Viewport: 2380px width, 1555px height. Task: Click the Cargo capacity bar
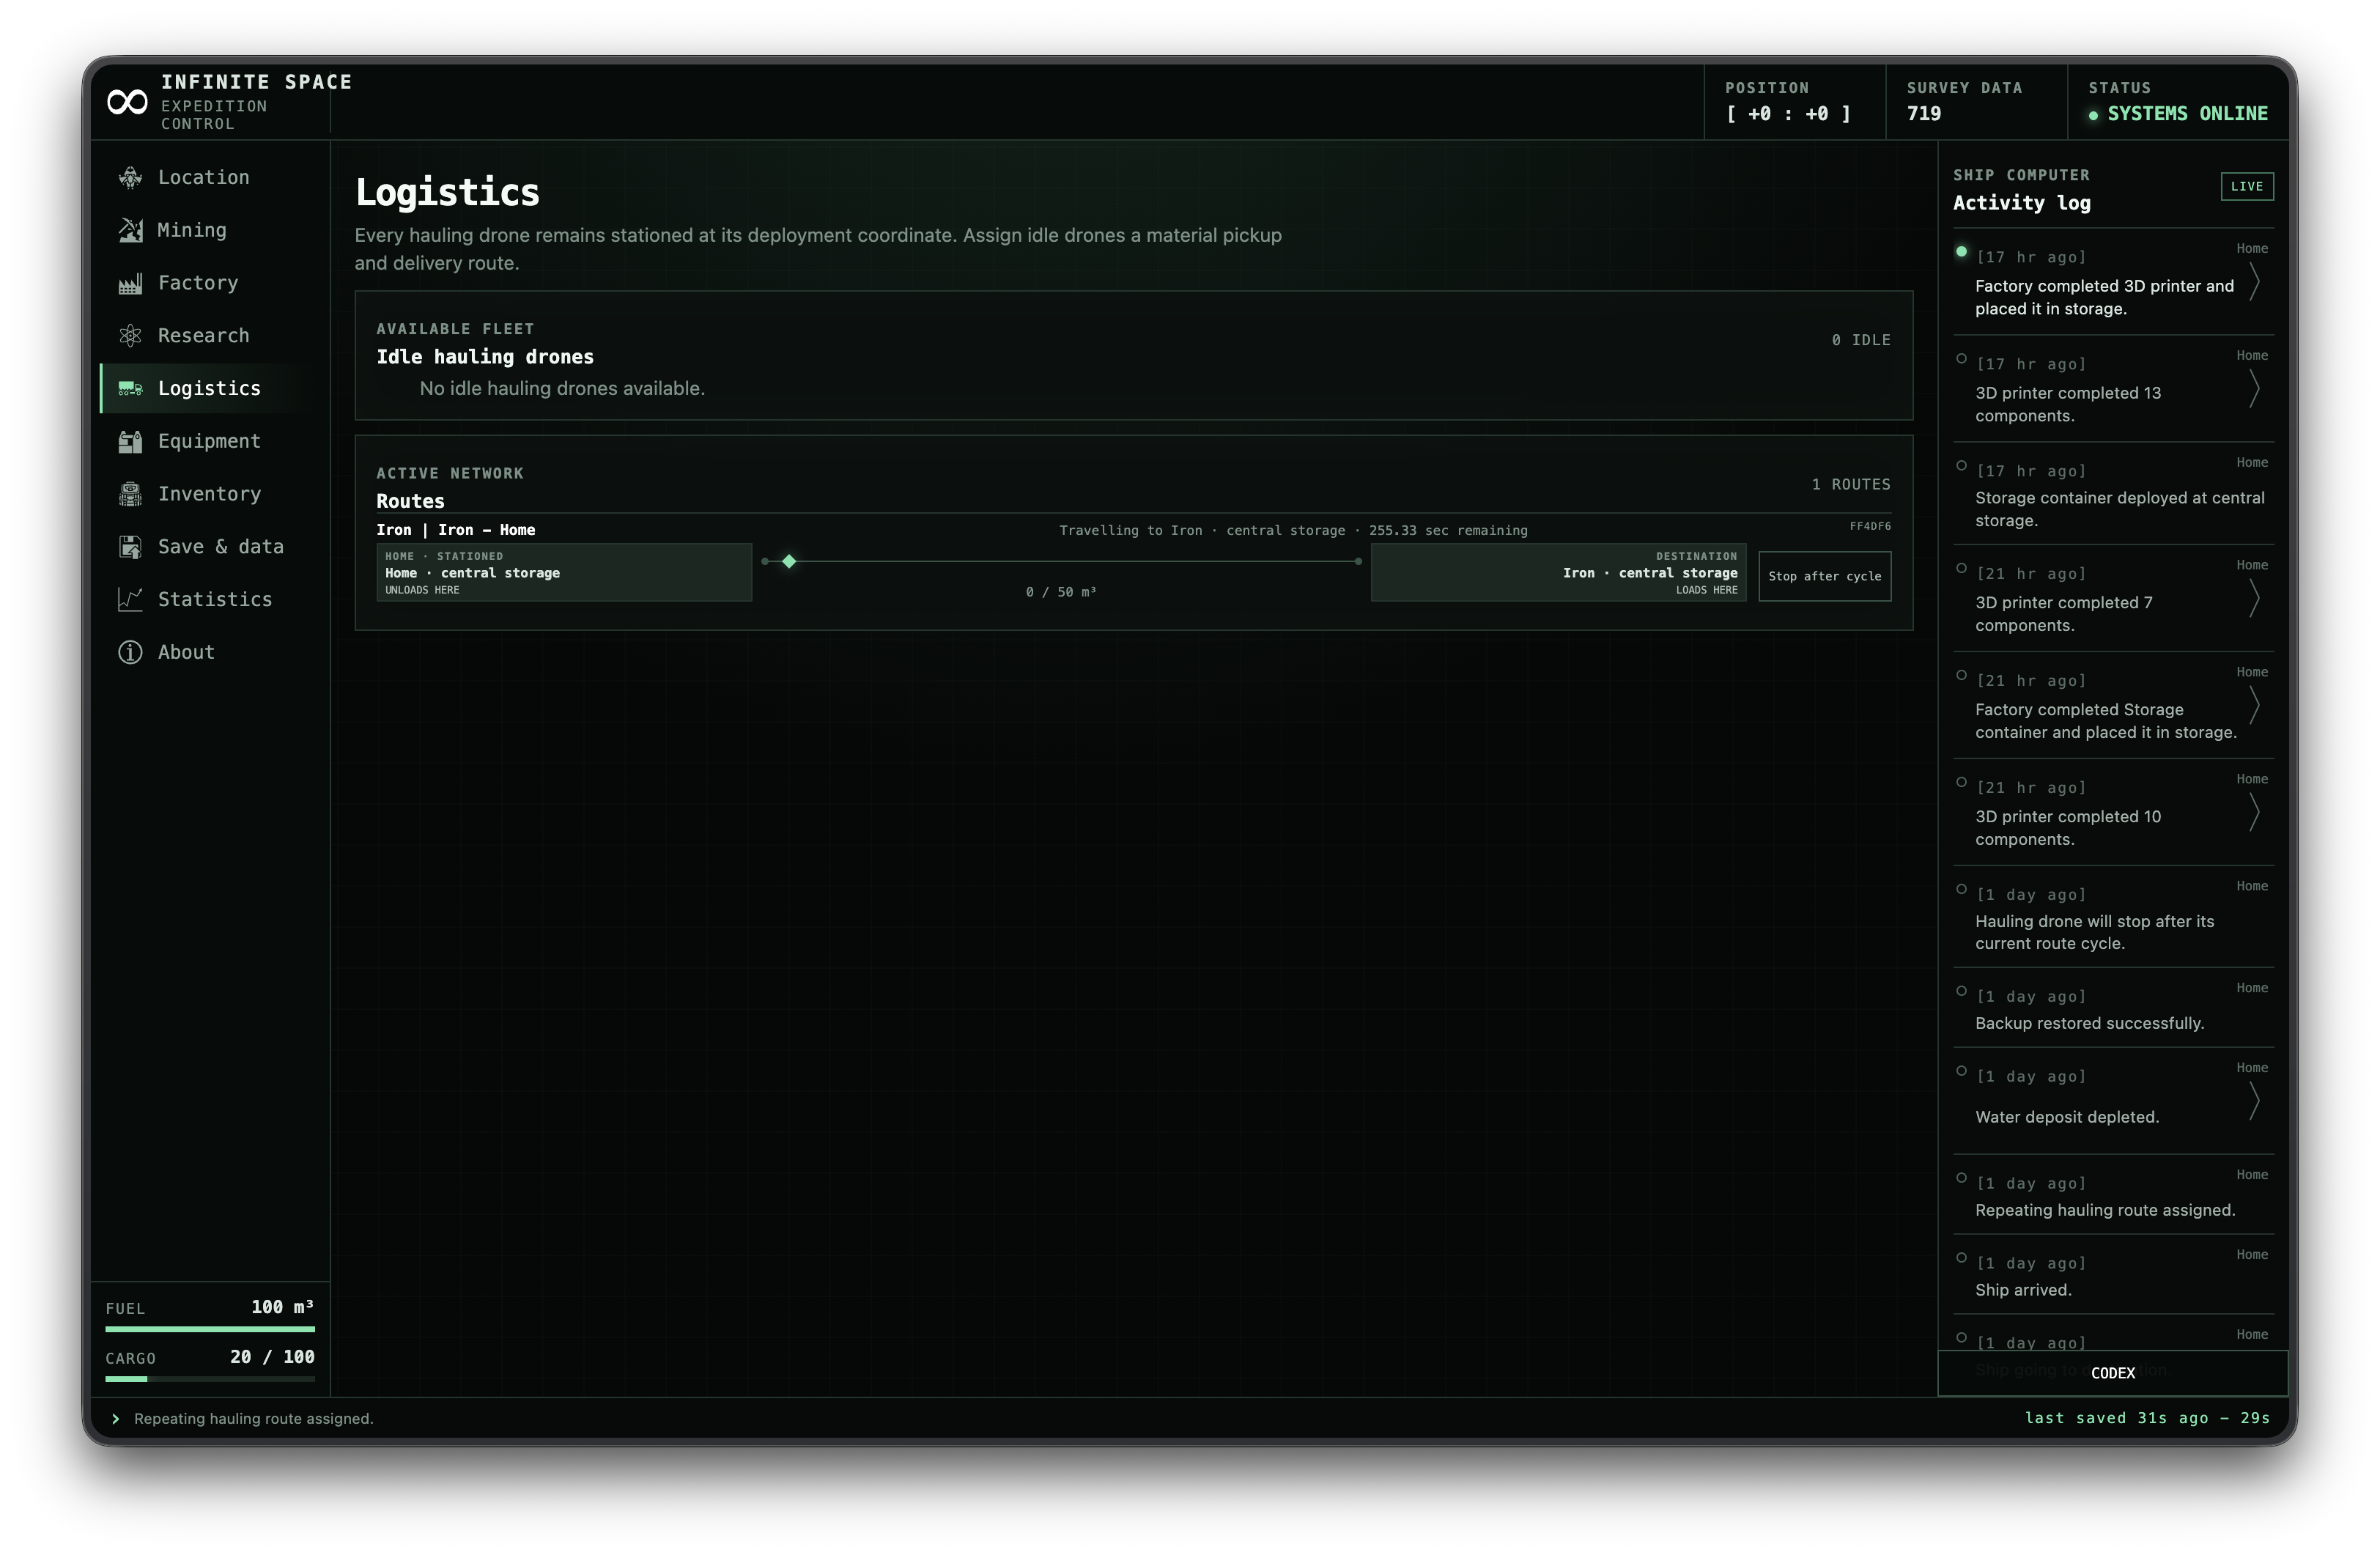tap(210, 1379)
